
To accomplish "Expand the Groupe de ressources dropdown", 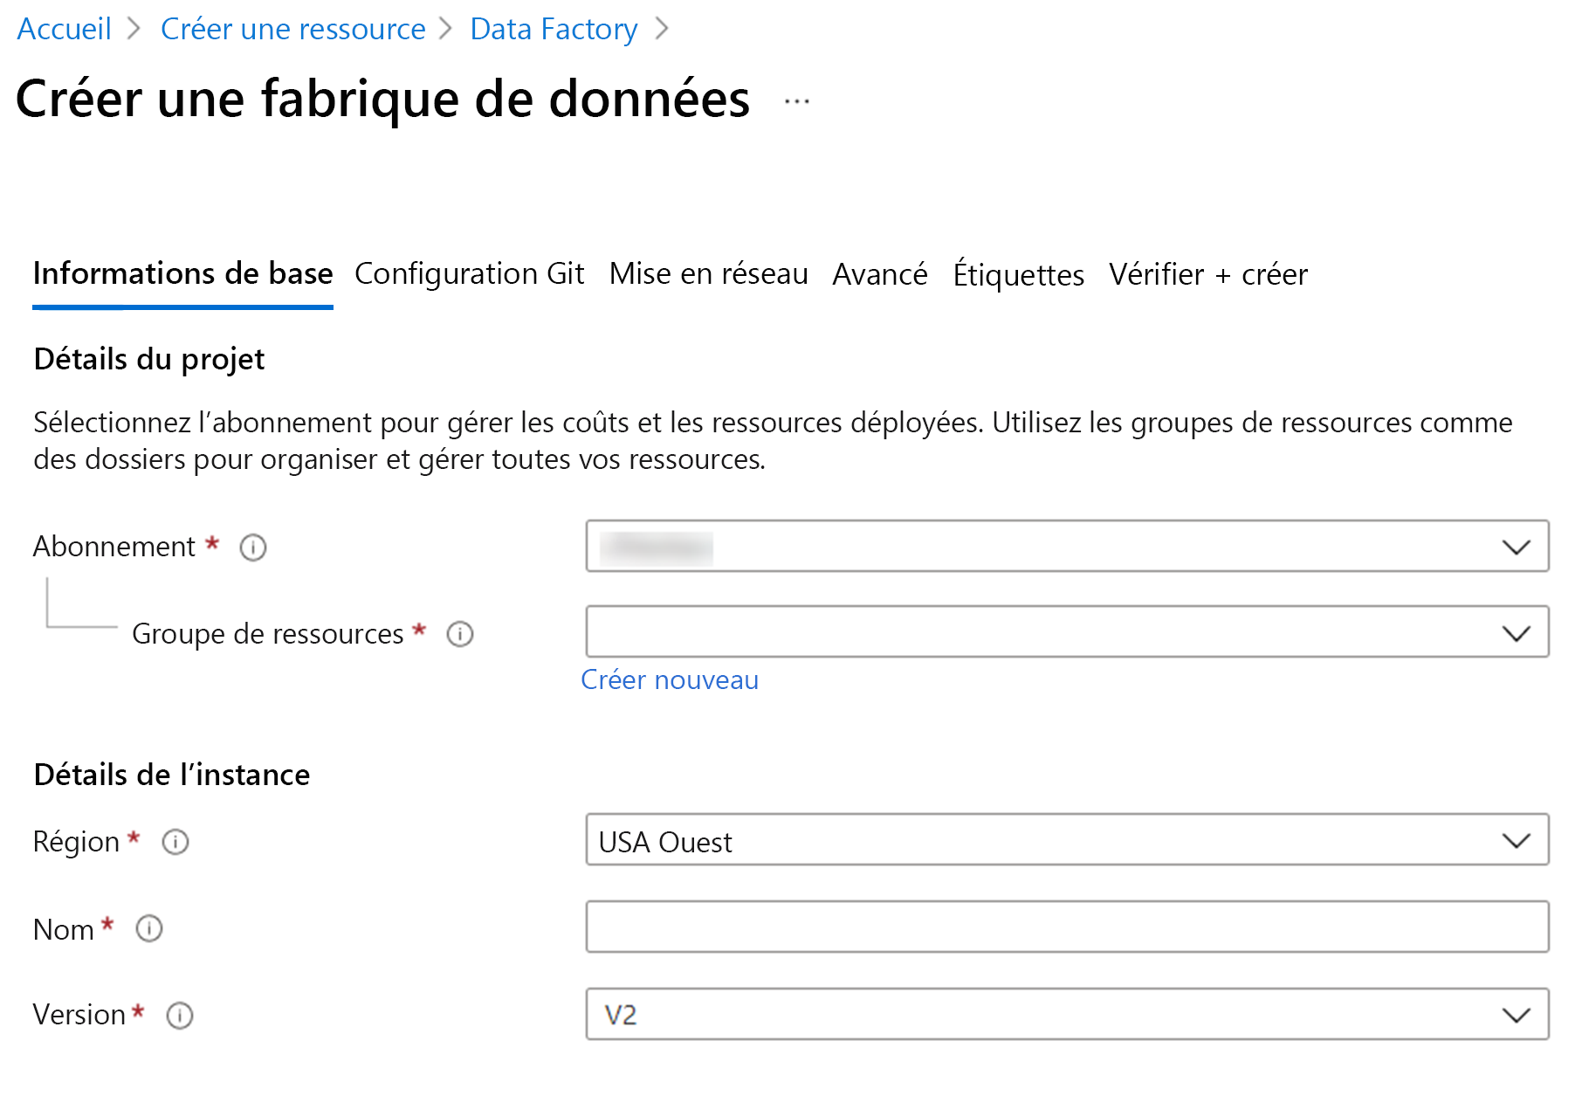I will tap(1067, 632).
